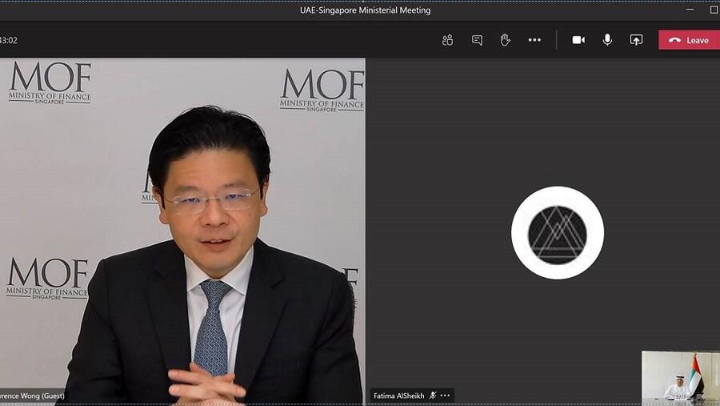The image size is (720, 406).
Task: Click the UAE-Singapore Ministerial Meeting title
Action: click(x=365, y=10)
